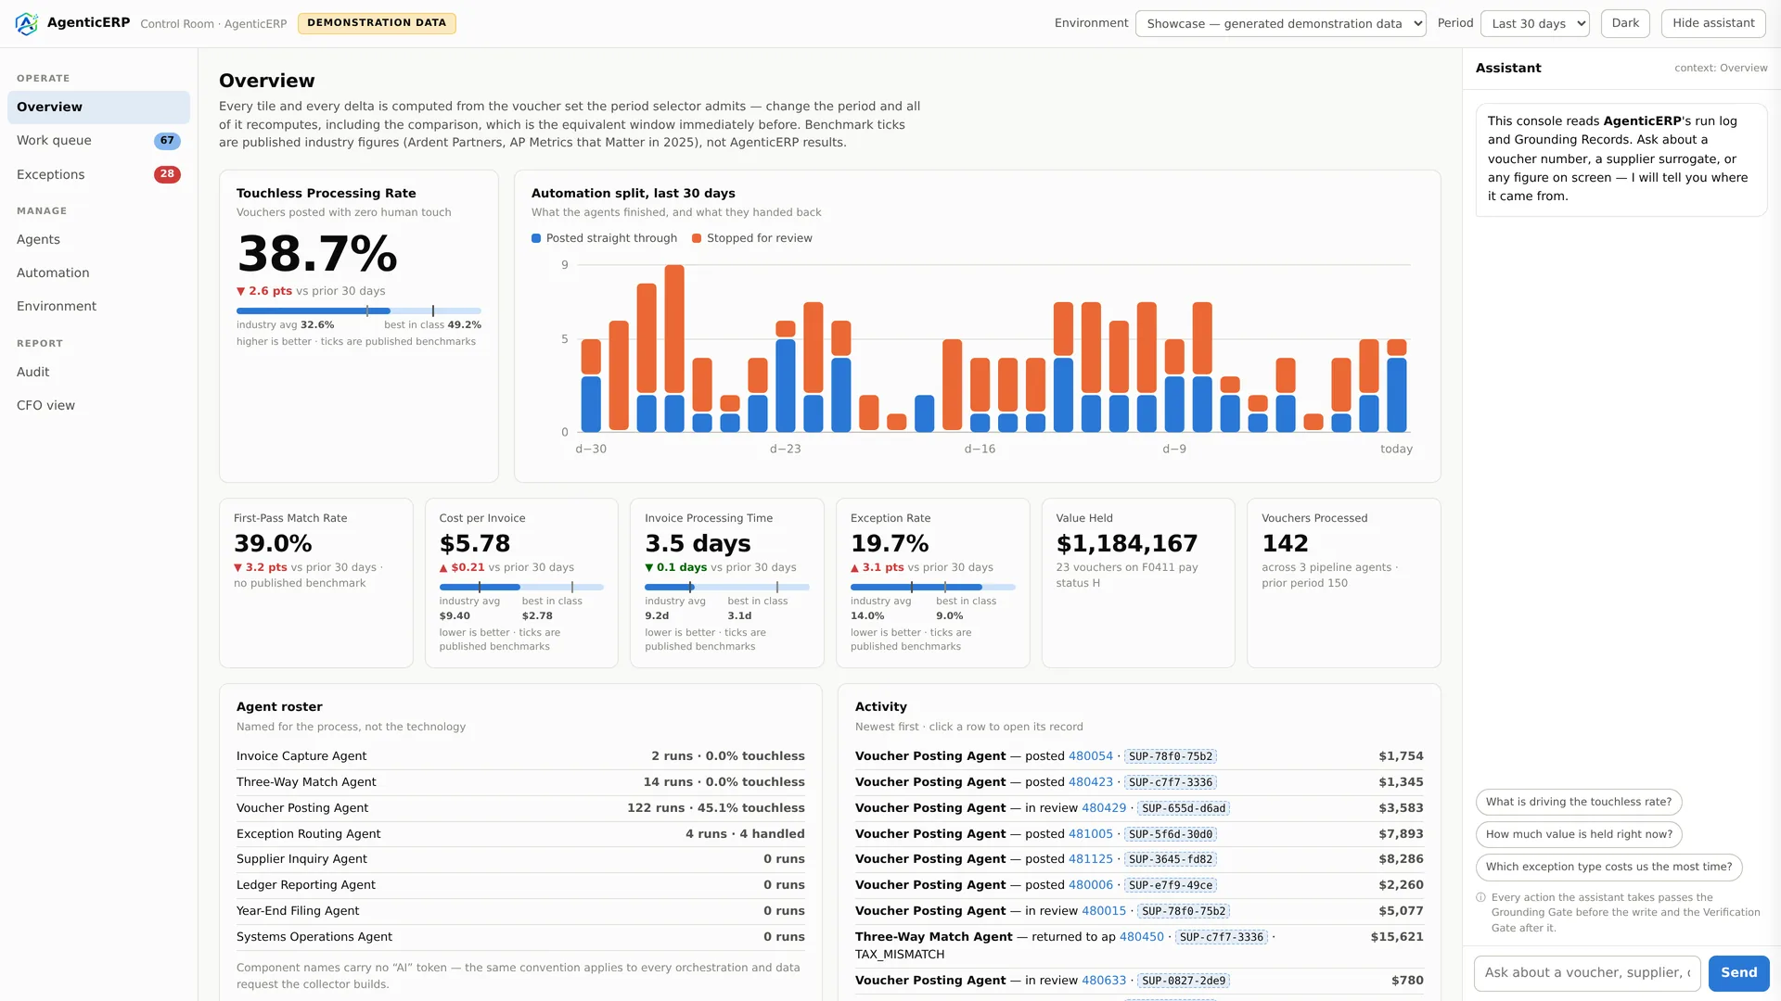Image resolution: width=1781 pixels, height=1001 pixels.
Task: Click the tallest orange bar in chart
Action: pyautogui.click(x=674, y=329)
